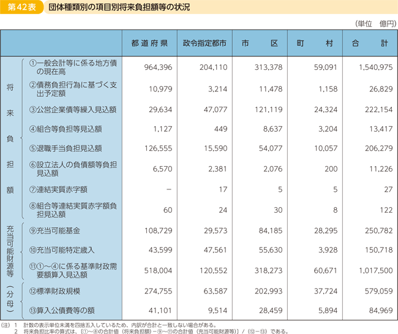Click the value 3,214
398x334 pixels.
(x=218, y=89)
